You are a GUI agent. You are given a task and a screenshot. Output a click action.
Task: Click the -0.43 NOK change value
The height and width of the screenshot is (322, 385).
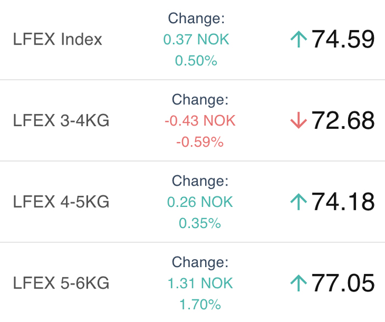(200, 121)
